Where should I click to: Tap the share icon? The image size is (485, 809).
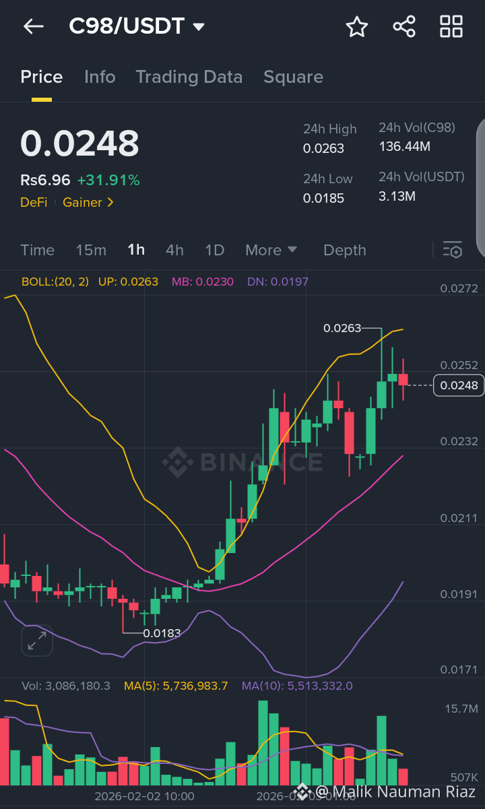coord(403,27)
